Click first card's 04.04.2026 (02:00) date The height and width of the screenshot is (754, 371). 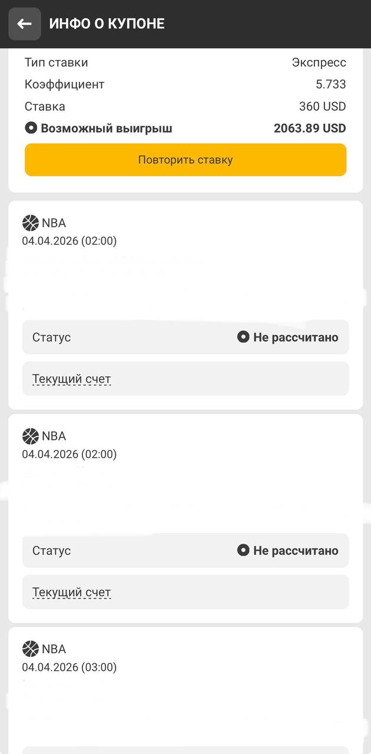(x=69, y=241)
